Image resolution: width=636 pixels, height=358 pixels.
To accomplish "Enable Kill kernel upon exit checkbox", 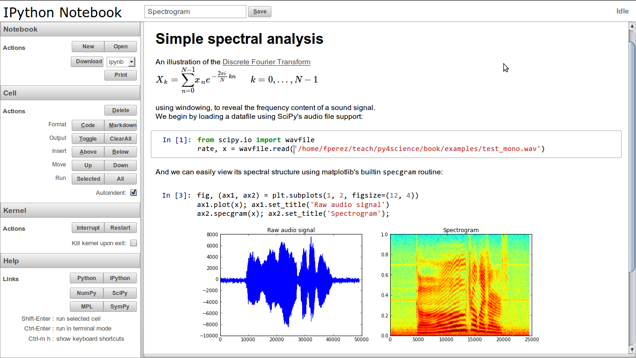I will pyautogui.click(x=134, y=243).
